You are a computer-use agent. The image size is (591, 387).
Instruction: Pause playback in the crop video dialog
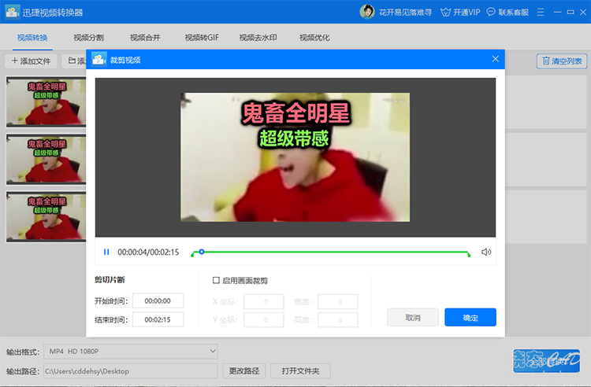coord(106,252)
